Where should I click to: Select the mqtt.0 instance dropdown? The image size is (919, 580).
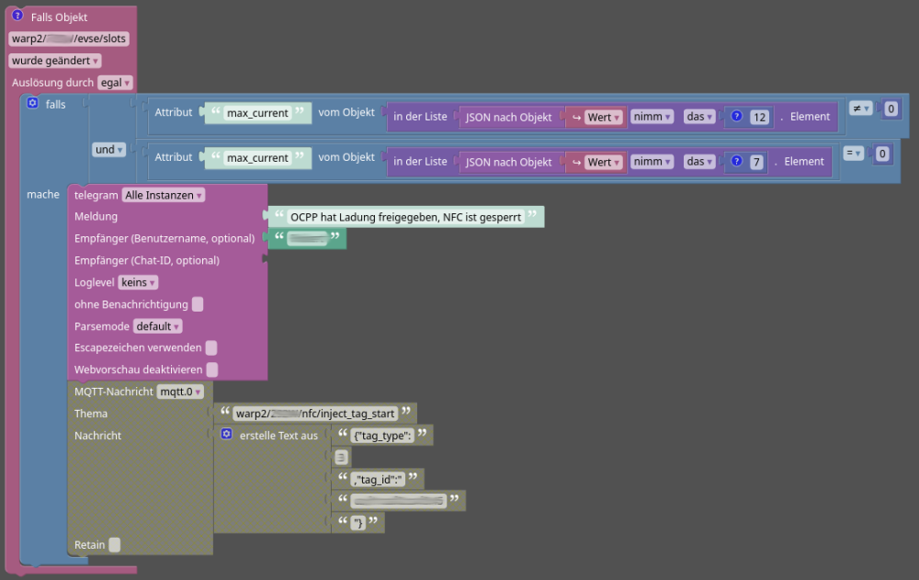click(x=179, y=392)
